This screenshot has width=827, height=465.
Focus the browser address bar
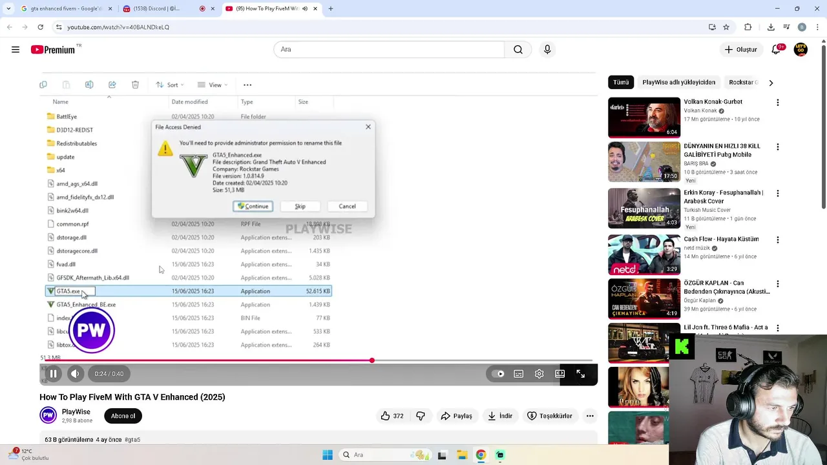tap(381, 27)
